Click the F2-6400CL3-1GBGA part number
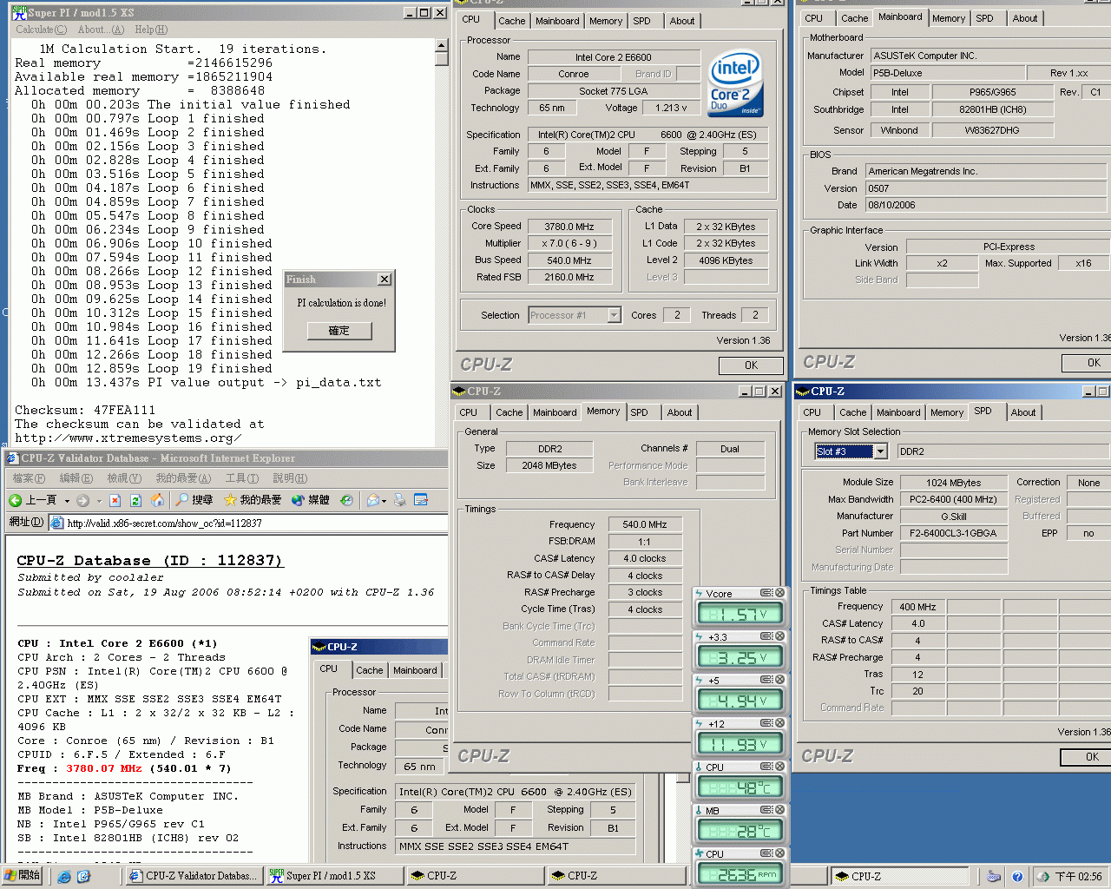 point(954,533)
